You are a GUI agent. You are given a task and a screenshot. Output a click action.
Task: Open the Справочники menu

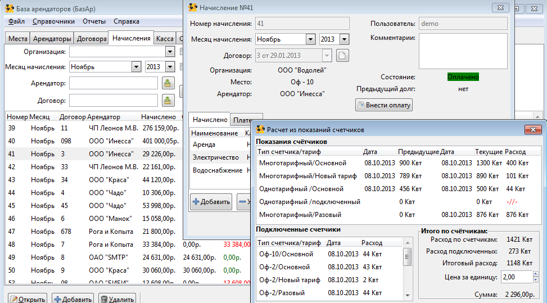pyautogui.click(x=53, y=21)
